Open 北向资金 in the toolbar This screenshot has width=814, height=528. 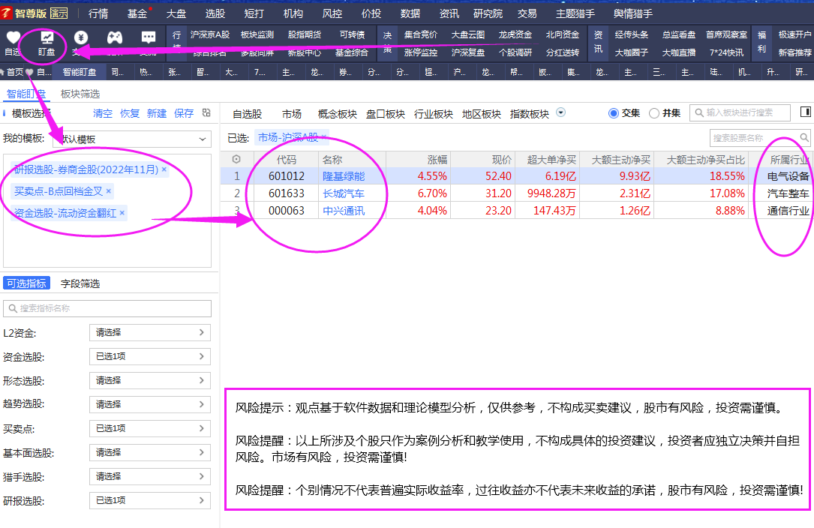tap(562, 34)
